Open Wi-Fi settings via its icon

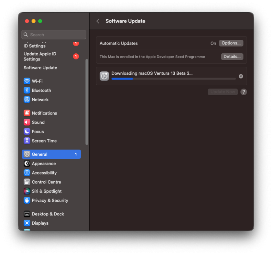(27, 81)
